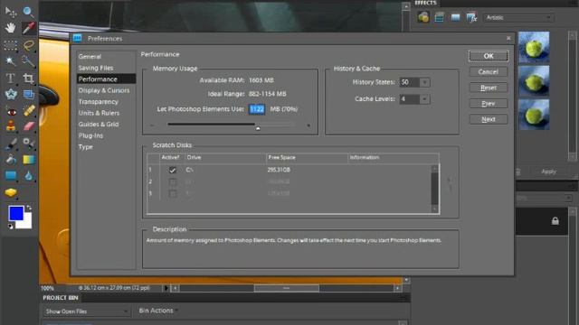Screen dimensions: 579x325
Task: Open the Plug-Ins preferences section
Action: [90, 135]
